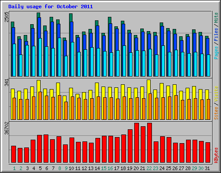This screenshot has width=221, height=173.
Task: Select the red KBytes bar for day 31
Action: [x=208, y=153]
